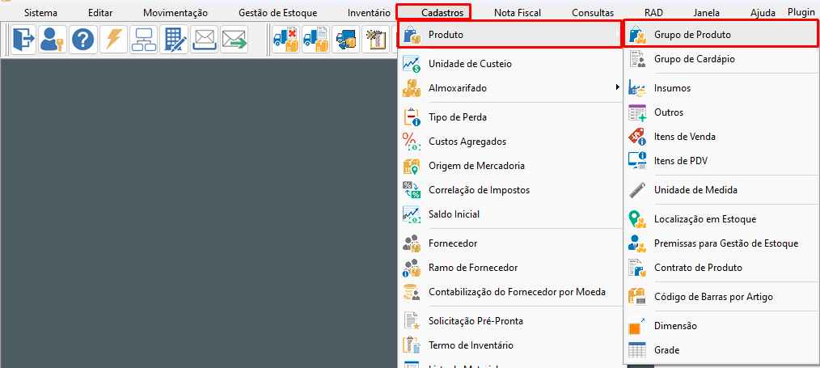Open the Consultas menu
Image resolution: width=820 pixels, height=368 pixels.
593,13
